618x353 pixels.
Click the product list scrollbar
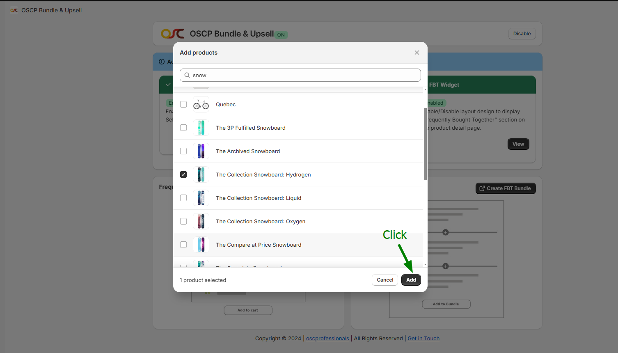[x=425, y=144]
